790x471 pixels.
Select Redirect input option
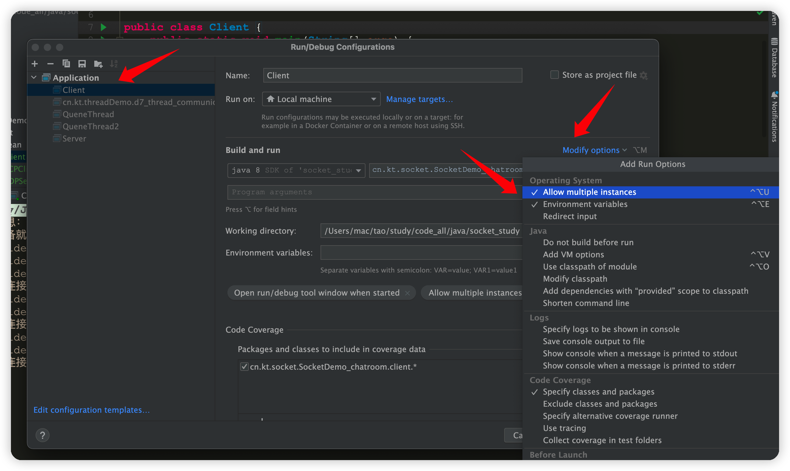650,216
